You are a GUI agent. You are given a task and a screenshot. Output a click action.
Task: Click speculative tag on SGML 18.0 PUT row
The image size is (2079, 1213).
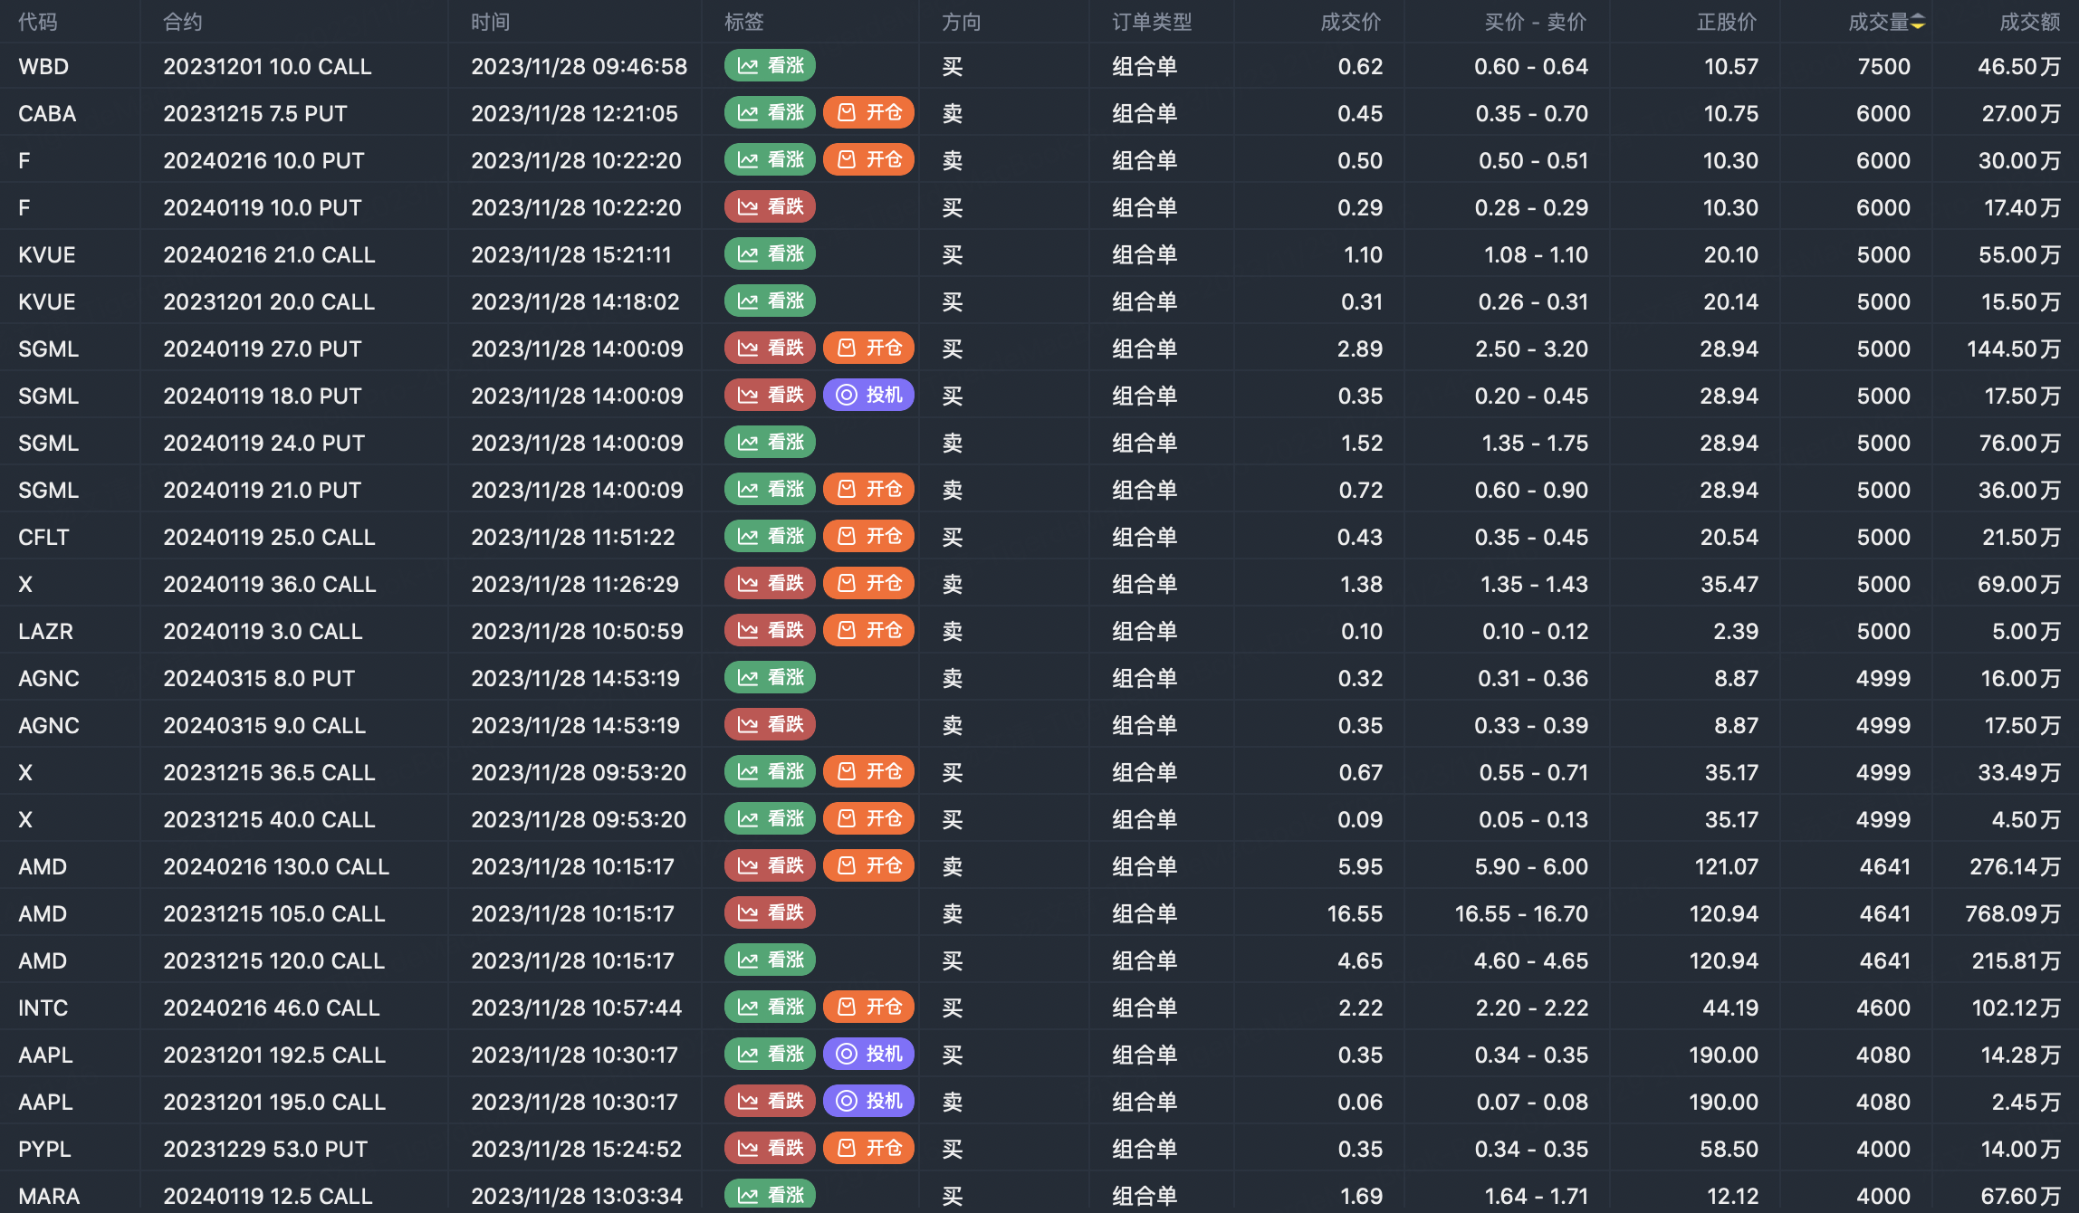pos(868,396)
